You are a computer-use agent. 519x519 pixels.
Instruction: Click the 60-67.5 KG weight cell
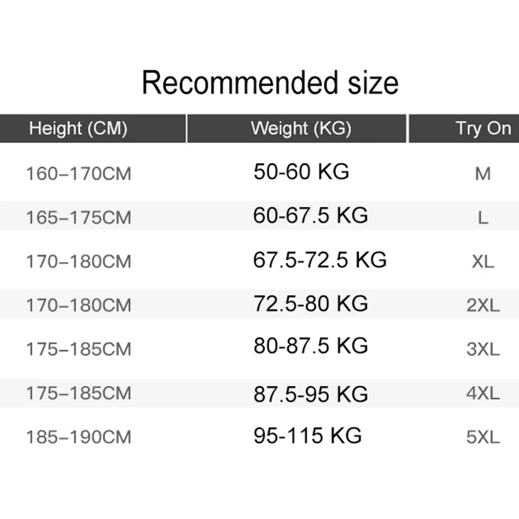(x=310, y=215)
